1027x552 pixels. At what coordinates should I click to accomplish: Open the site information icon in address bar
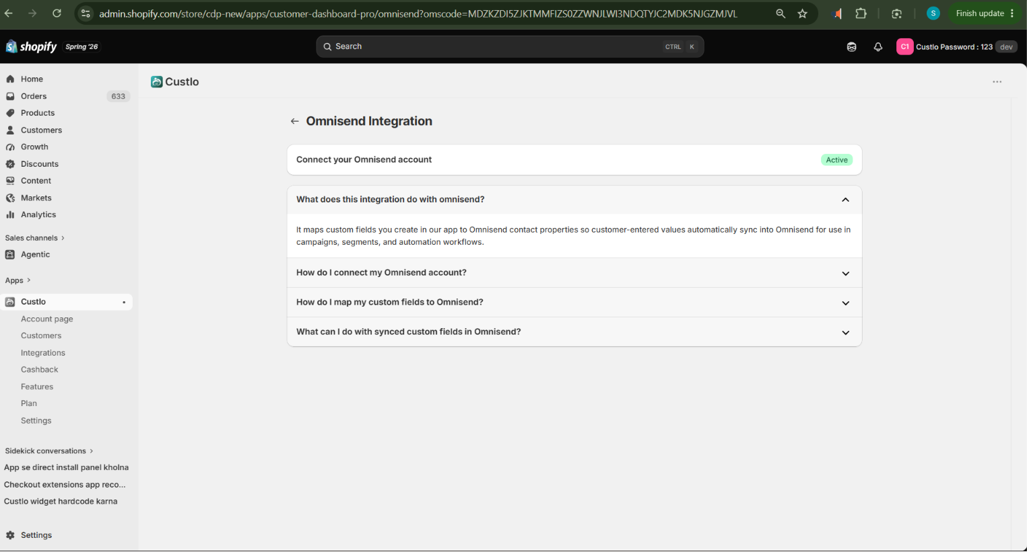pos(86,13)
